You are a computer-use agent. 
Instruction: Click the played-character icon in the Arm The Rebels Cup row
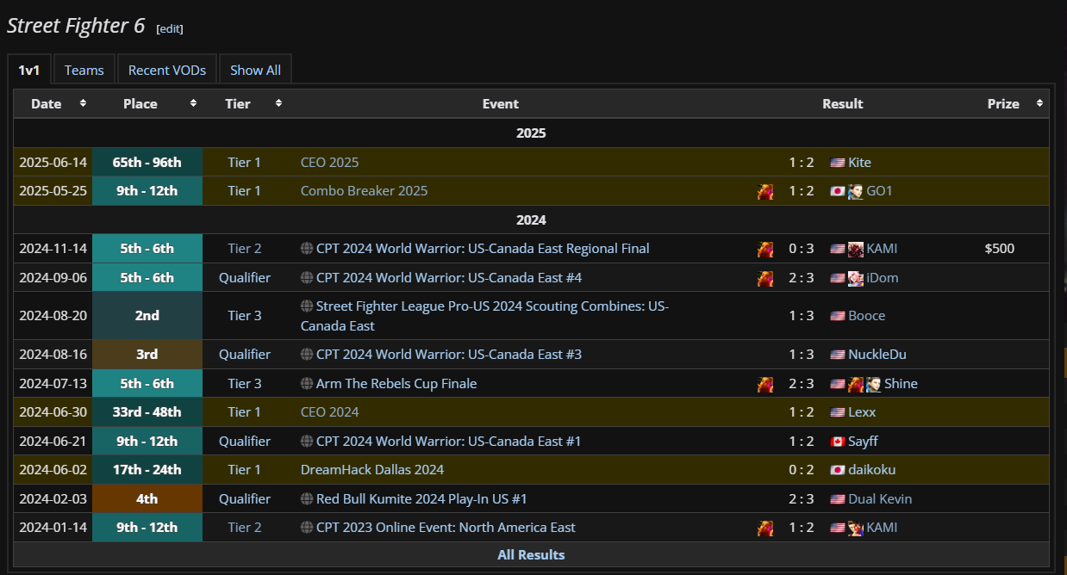click(x=765, y=384)
